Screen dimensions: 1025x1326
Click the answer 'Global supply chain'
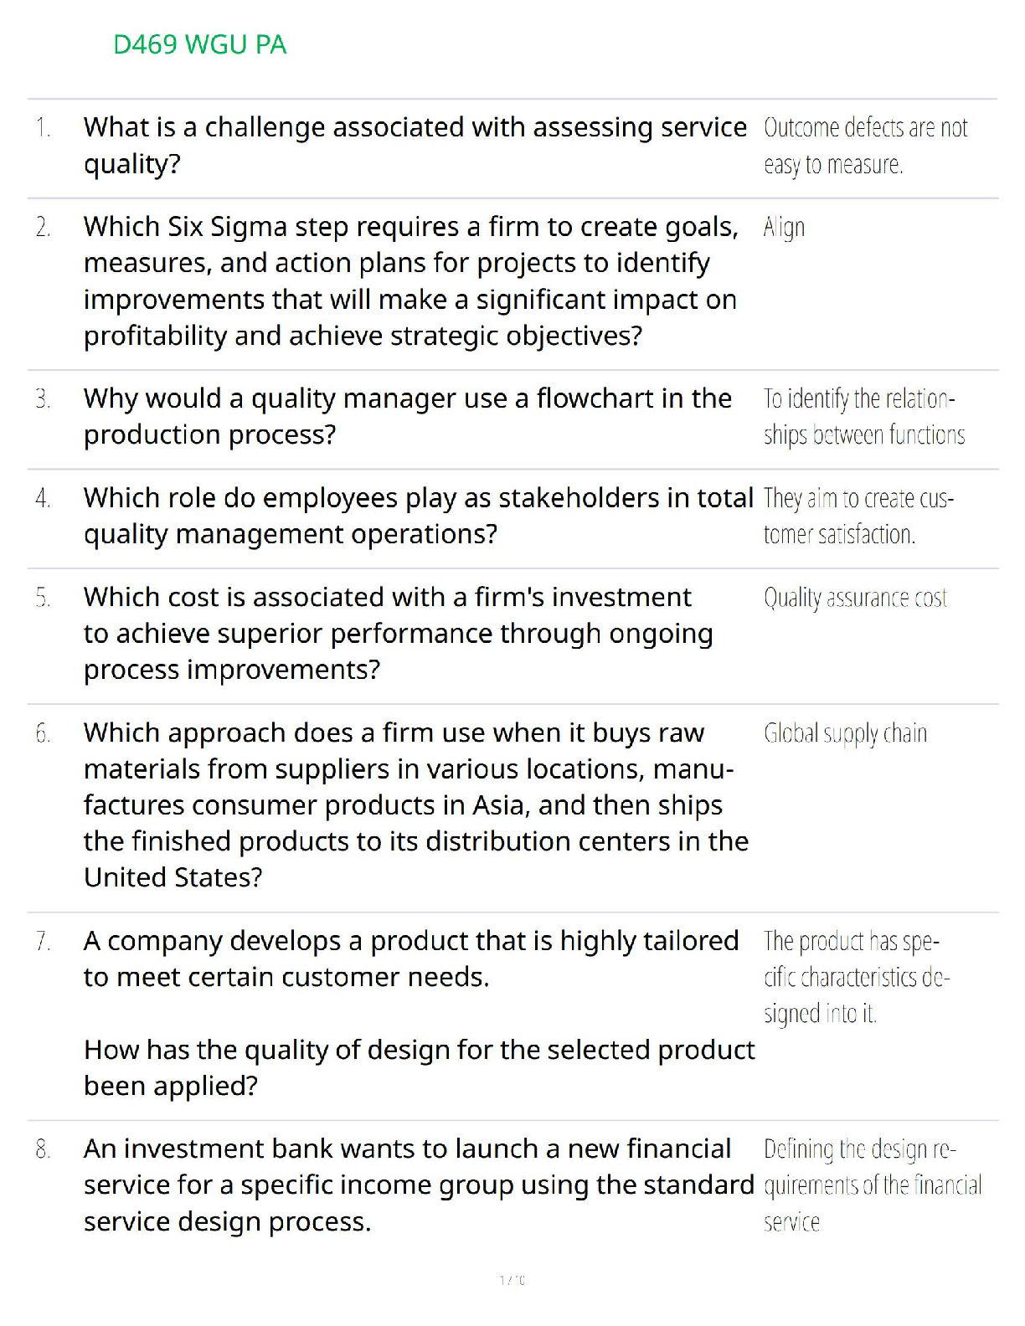point(845,733)
